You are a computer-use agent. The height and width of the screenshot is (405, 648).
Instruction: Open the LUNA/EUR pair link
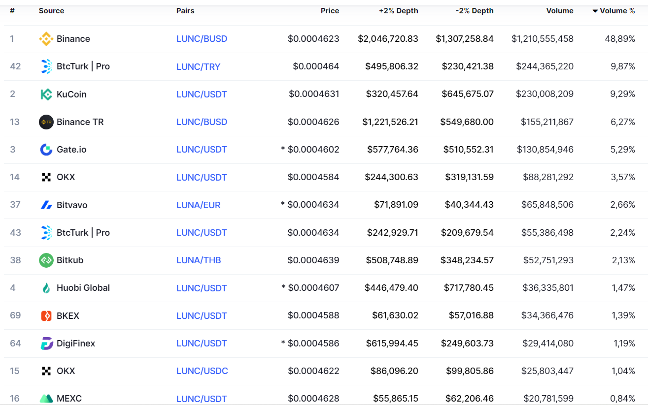coord(199,205)
